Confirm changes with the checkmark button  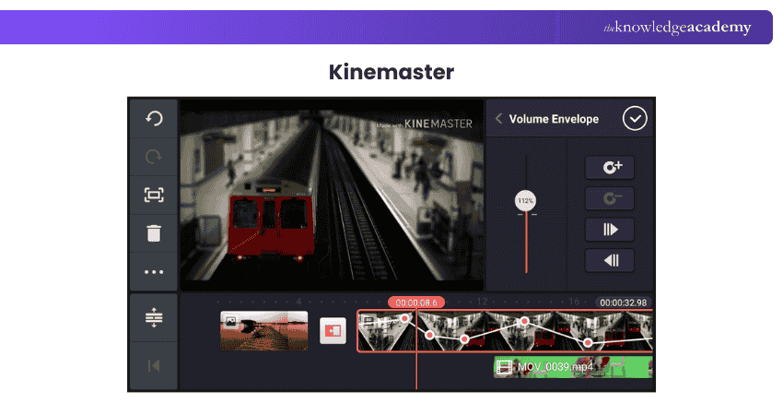635,118
